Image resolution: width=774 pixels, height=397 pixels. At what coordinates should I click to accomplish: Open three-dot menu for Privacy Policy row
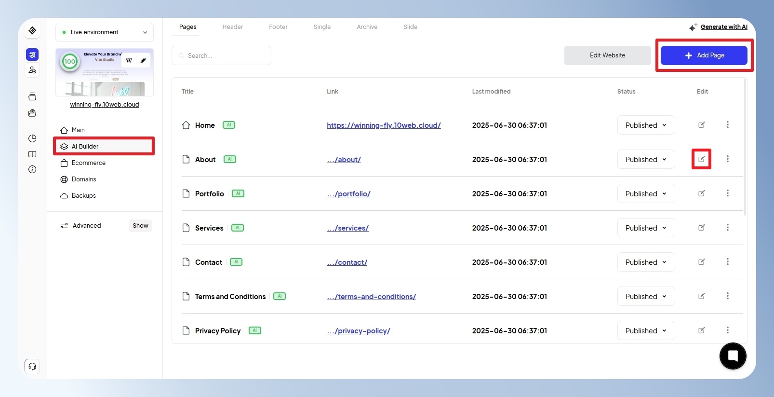point(727,330)
